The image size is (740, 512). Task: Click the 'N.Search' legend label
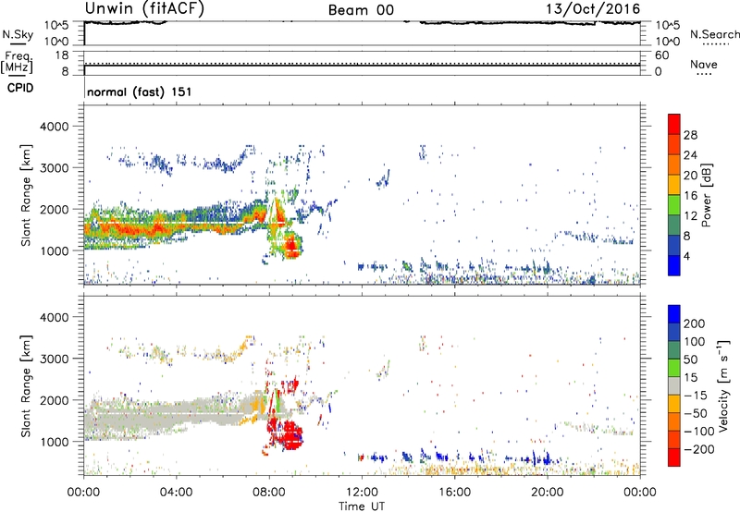[x=714, y=34]
